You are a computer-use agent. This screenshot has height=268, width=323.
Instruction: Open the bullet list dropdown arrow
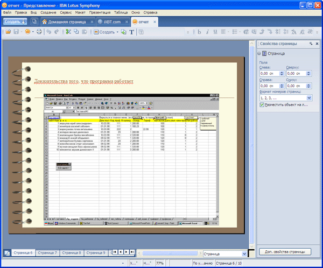point(240,32)
